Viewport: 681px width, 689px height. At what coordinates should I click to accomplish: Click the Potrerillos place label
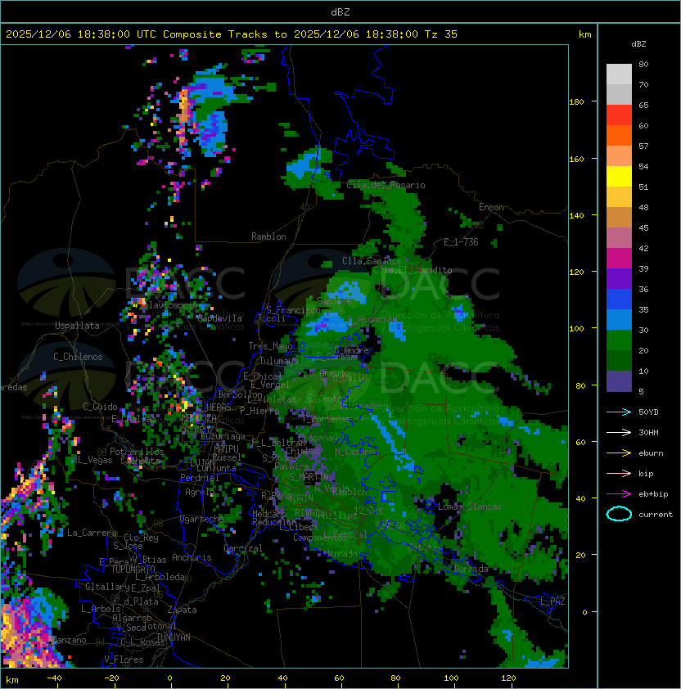tap(137, 452)
